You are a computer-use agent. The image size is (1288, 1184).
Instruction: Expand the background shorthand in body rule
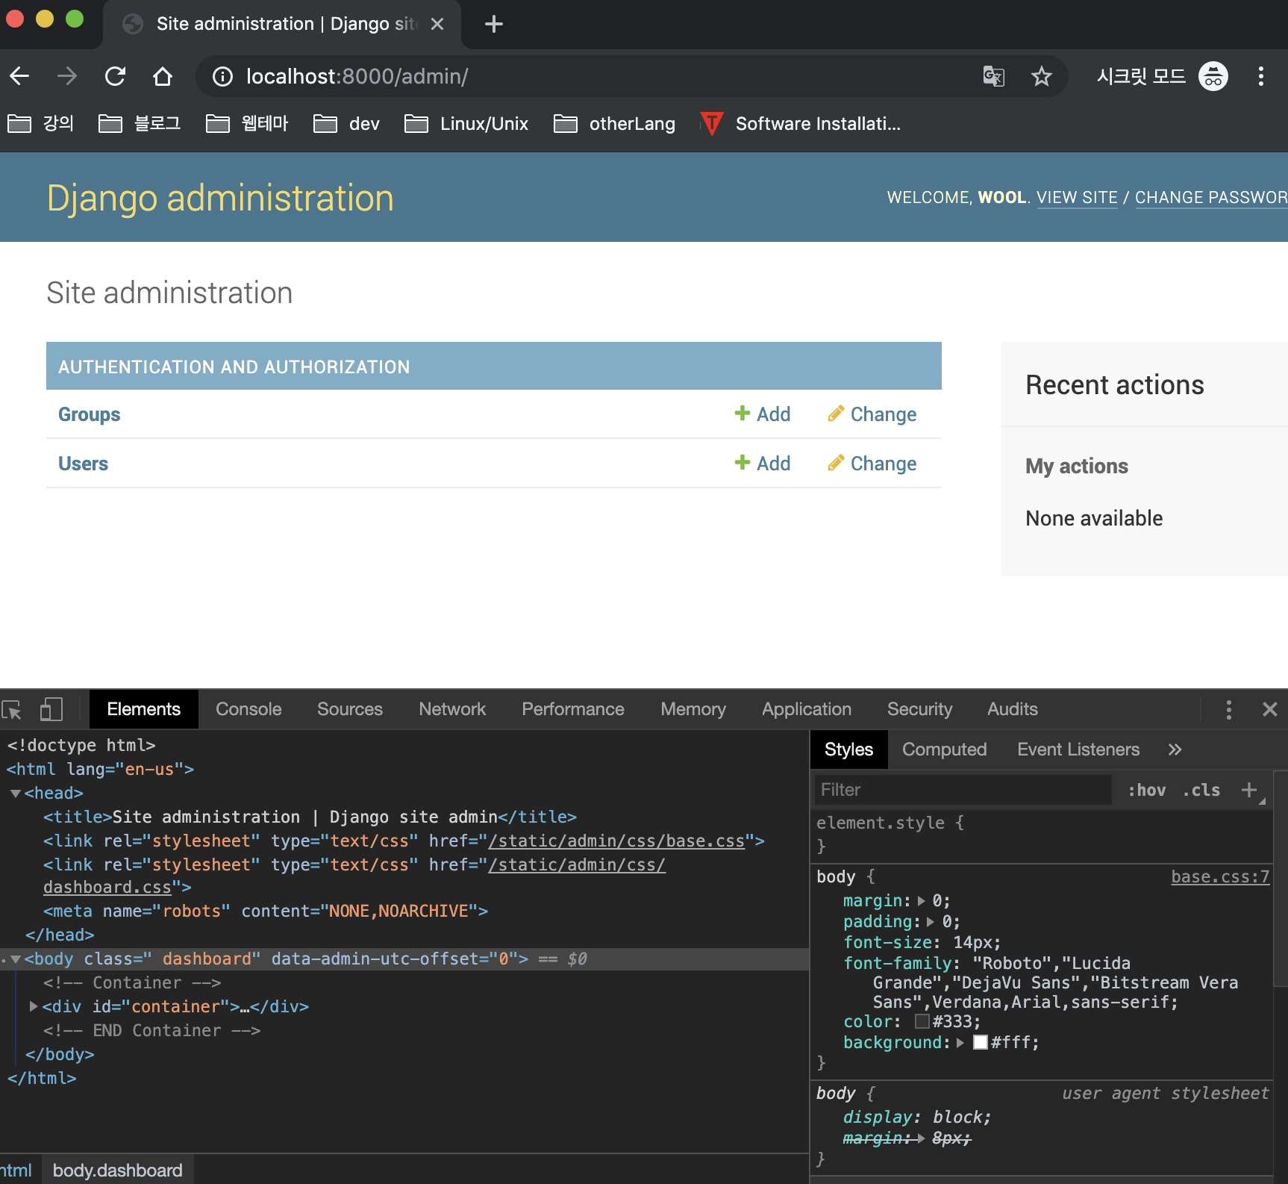click(960, 1043)
